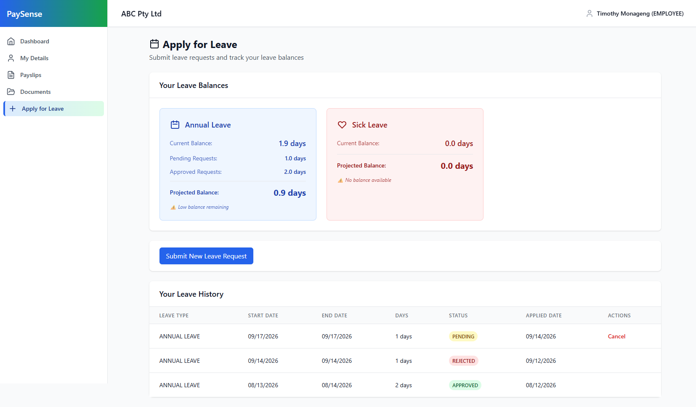Click the STATUS column header
Screen dimensions: 696x407
point(458,315)
